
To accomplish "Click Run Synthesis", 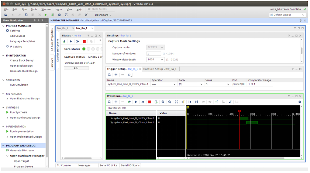I will pos(18,112).
